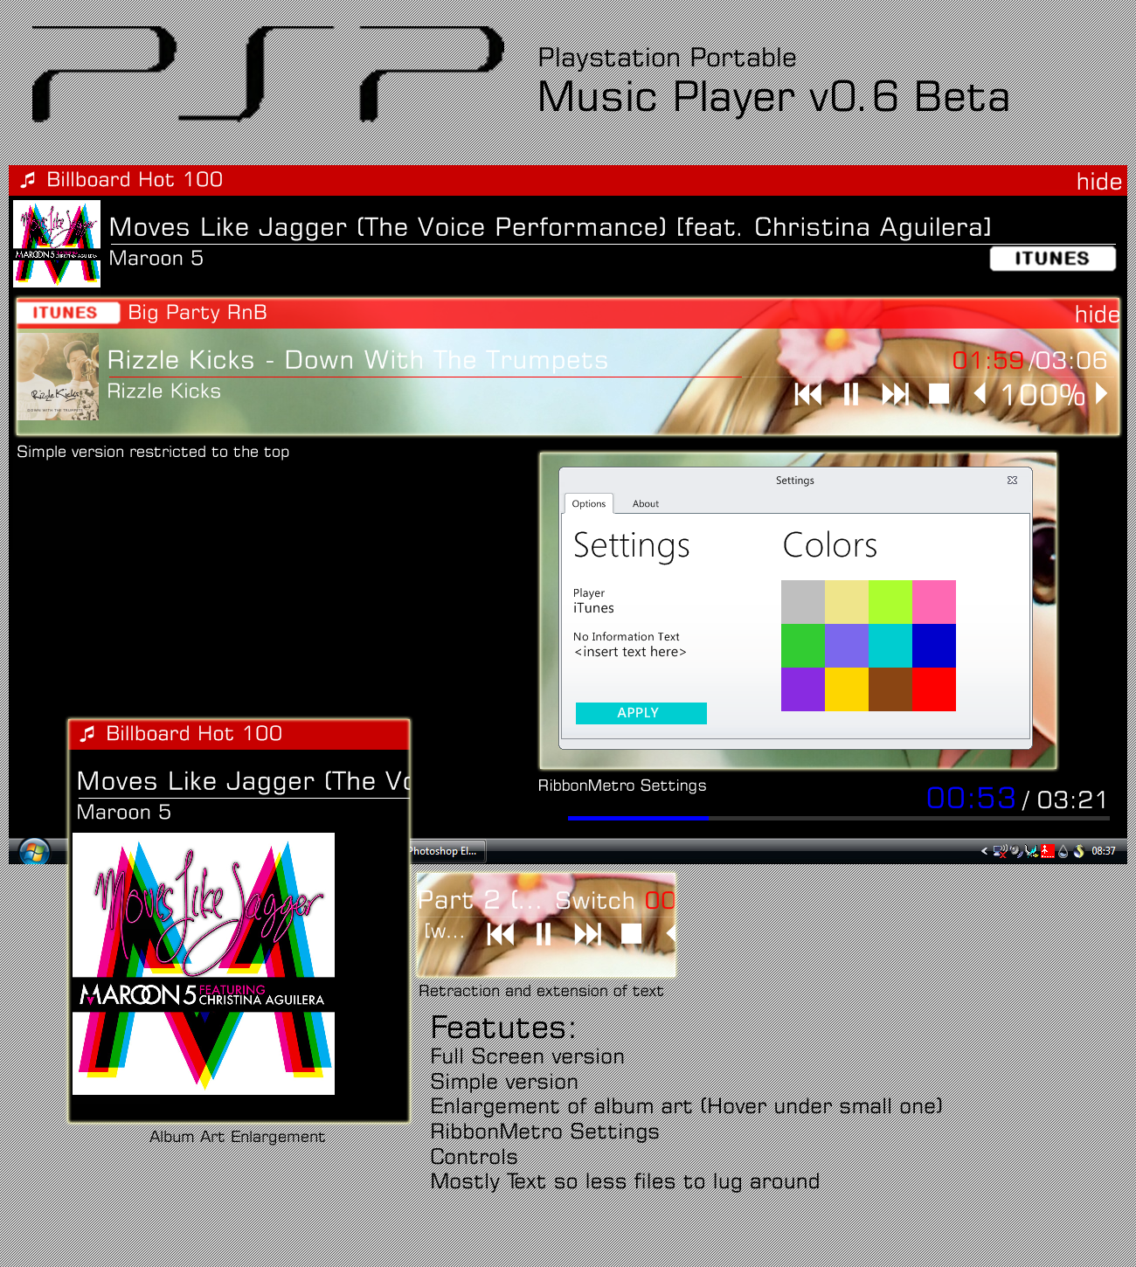Skip to next track in Big Party RnB player
The image size is (1136, 1267).
click(x=895, y=394)
